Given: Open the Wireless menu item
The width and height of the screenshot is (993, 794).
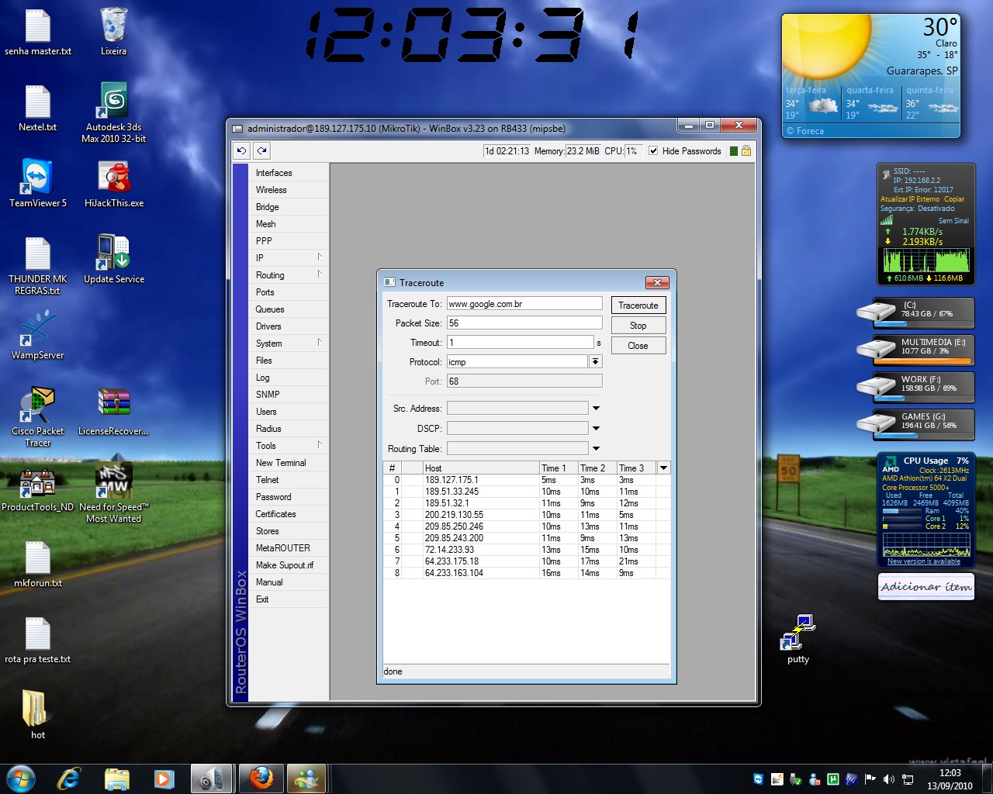Looking at the screenshot, I should [289, 189].
